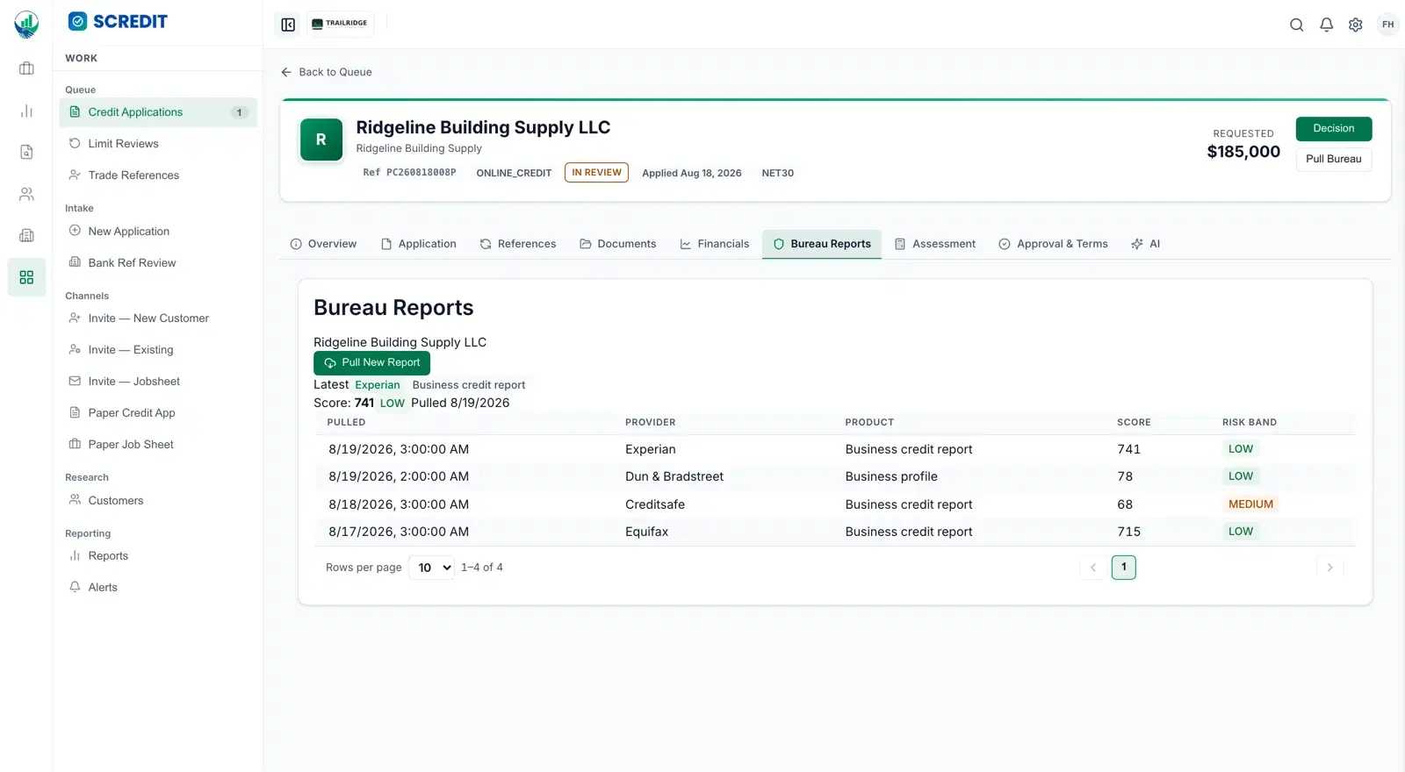Click the $185,000 requested amount
1405x772 pixels.
pyautogui.click(x=1243, y=152)
